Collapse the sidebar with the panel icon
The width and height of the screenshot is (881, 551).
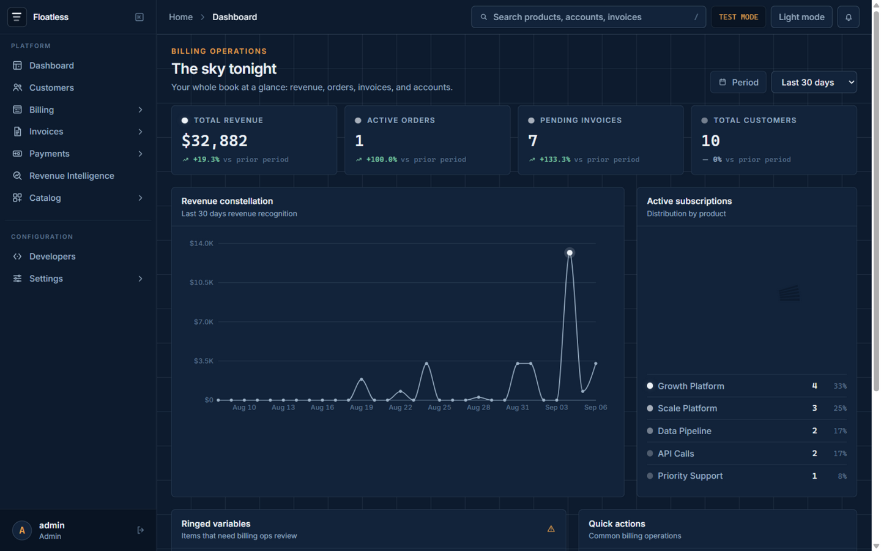click(x=139, y=17)
